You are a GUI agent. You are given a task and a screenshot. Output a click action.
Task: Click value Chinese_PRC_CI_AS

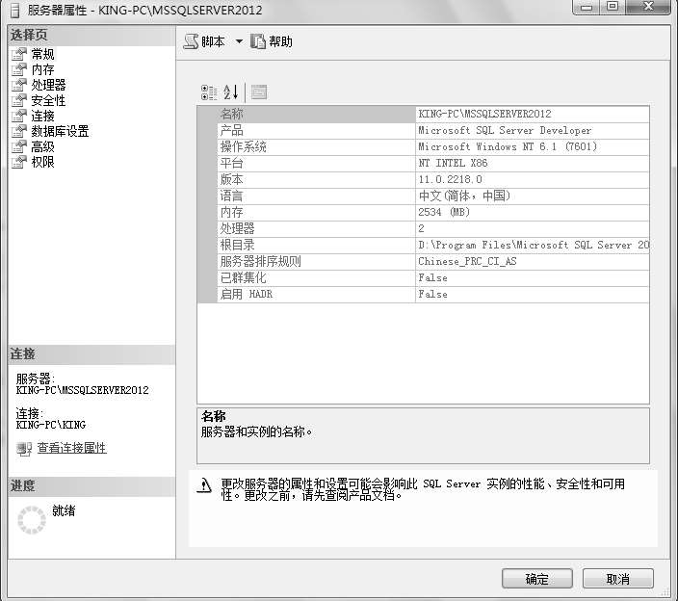click(467, 262)
